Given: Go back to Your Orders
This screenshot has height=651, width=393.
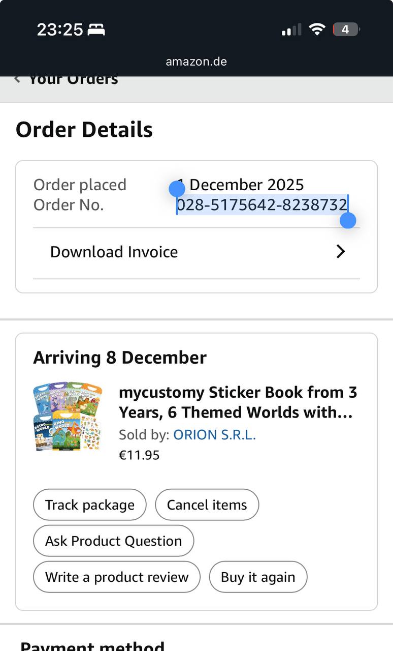Looking at the screenshot, I should (x=74, y=79).
